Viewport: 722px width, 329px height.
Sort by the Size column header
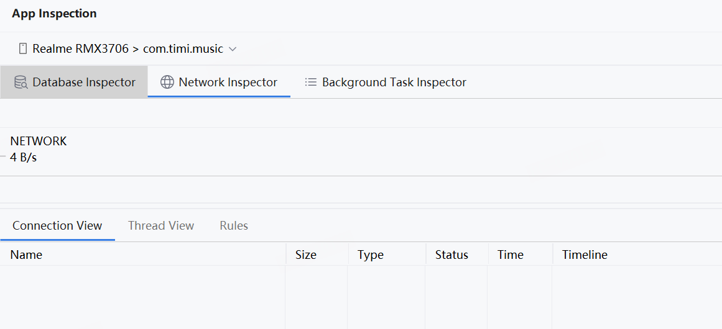306,255
